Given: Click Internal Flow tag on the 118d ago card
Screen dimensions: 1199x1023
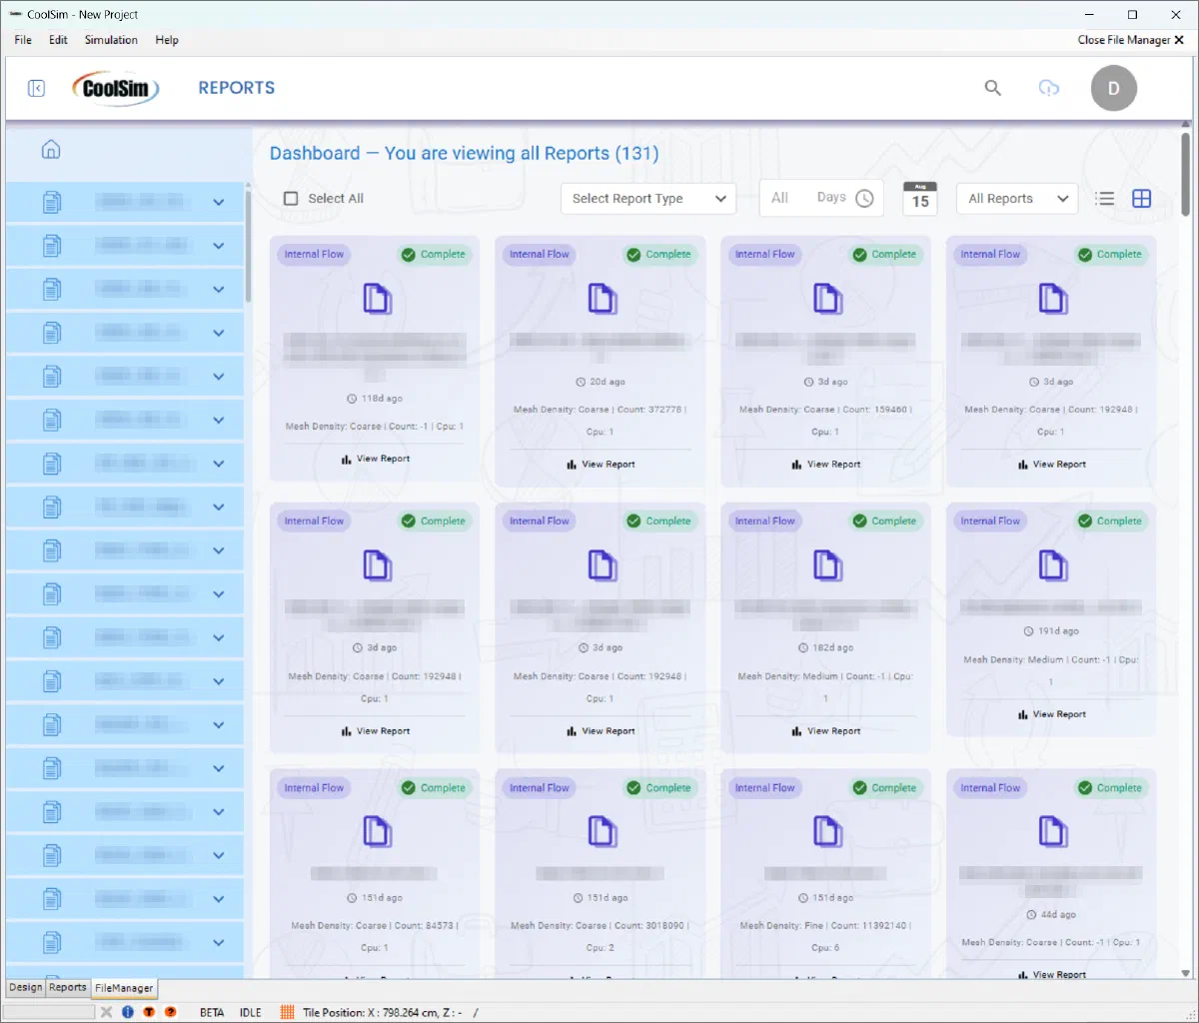Looking at the screenshot, I should 314,255.
